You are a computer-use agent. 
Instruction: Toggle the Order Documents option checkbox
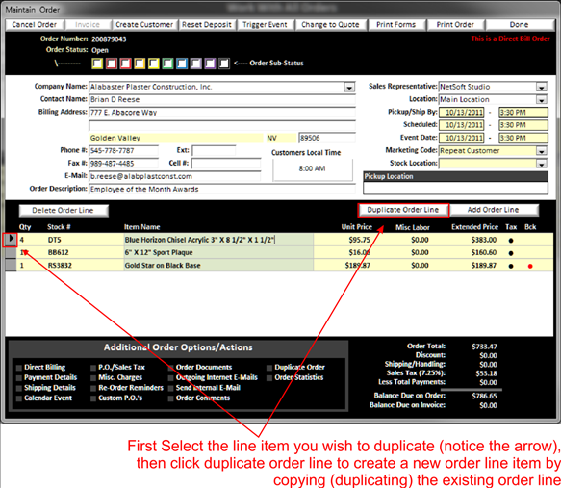click(170, 368)
